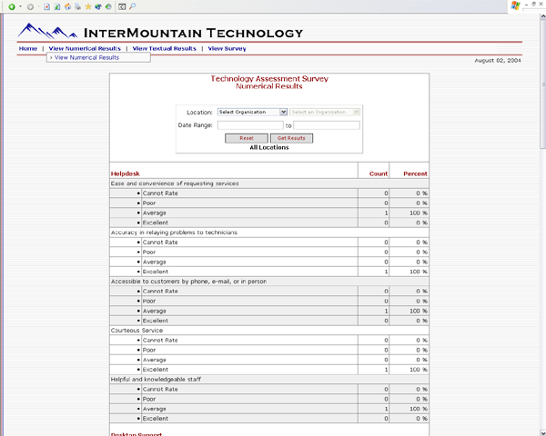Click the Date Range start field
Viewport: 546px width, 436px height.
point(250,125)
